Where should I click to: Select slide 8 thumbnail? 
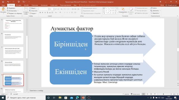[13, 66]
